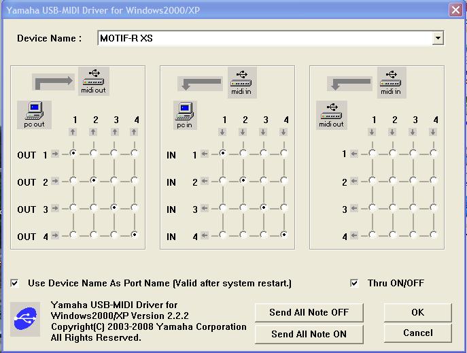This screenshot has height=353, width=467.
Task: Click the arrow icon beside thru row 4
Action: coord(354,235)
